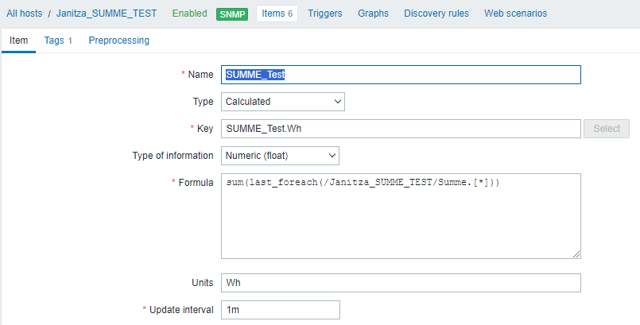This screenshot has height=325, width=640.
Task: Open the Janitza_SUMME_TEST host link
Action: click(107, 14)
